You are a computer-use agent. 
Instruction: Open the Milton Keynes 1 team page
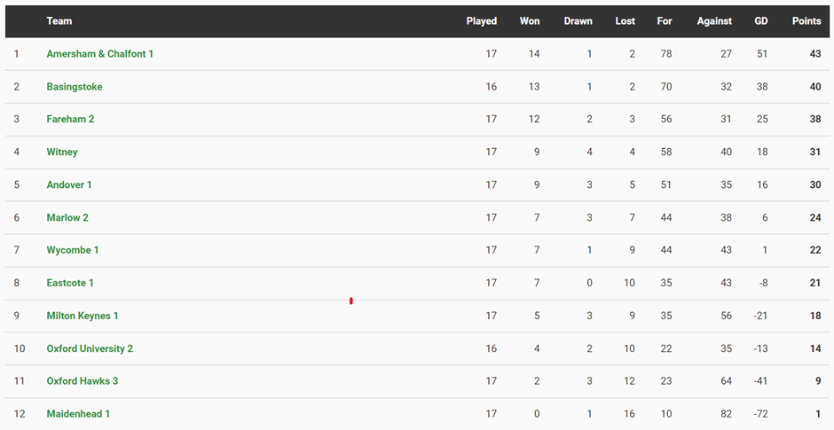(x=83, y=317)
